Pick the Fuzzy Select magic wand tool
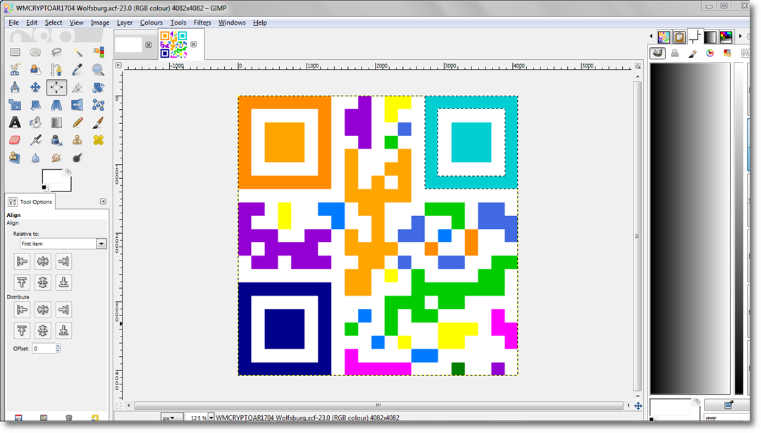 [78, 52]
